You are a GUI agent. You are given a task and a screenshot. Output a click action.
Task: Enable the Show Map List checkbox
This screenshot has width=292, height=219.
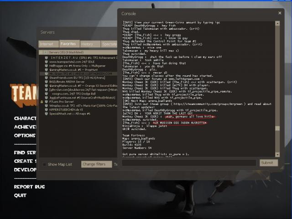44,164
